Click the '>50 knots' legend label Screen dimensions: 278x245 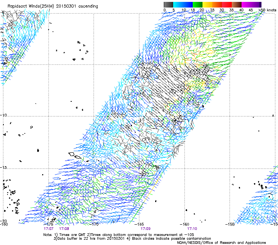267,10
